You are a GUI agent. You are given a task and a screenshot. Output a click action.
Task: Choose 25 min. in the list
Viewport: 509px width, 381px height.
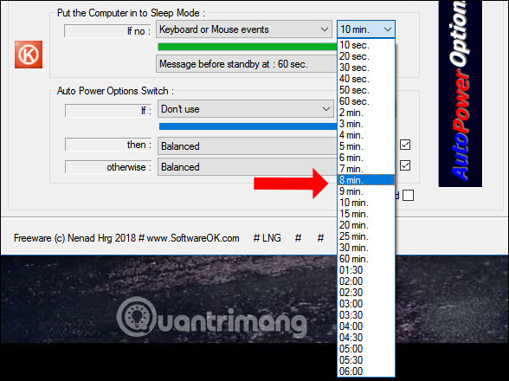tap(366, 236)
